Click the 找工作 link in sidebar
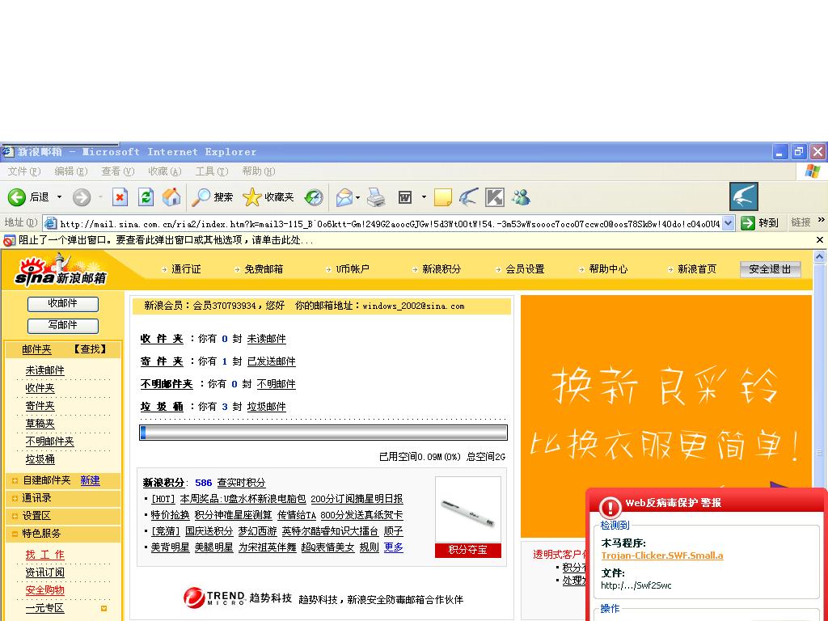The width and height of the screenshot is (828, 621). click(45, 555)
